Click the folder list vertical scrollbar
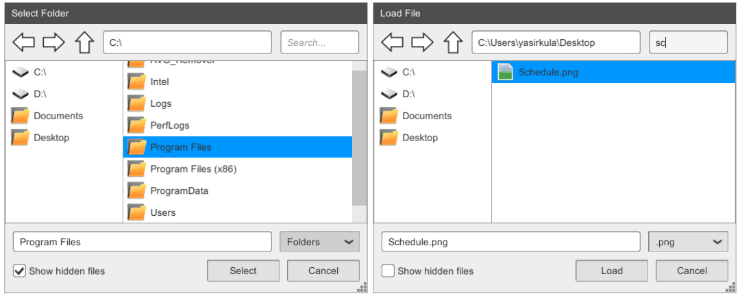Viewport: 740px width, 296px height. pyautogui.click(x=359, y=138)
